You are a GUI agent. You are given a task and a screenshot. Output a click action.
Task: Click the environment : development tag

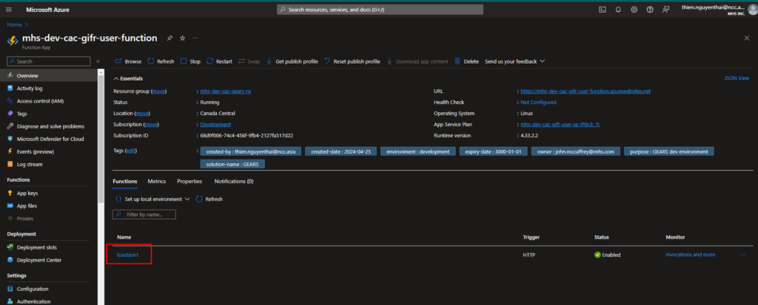tap(418, 151)
